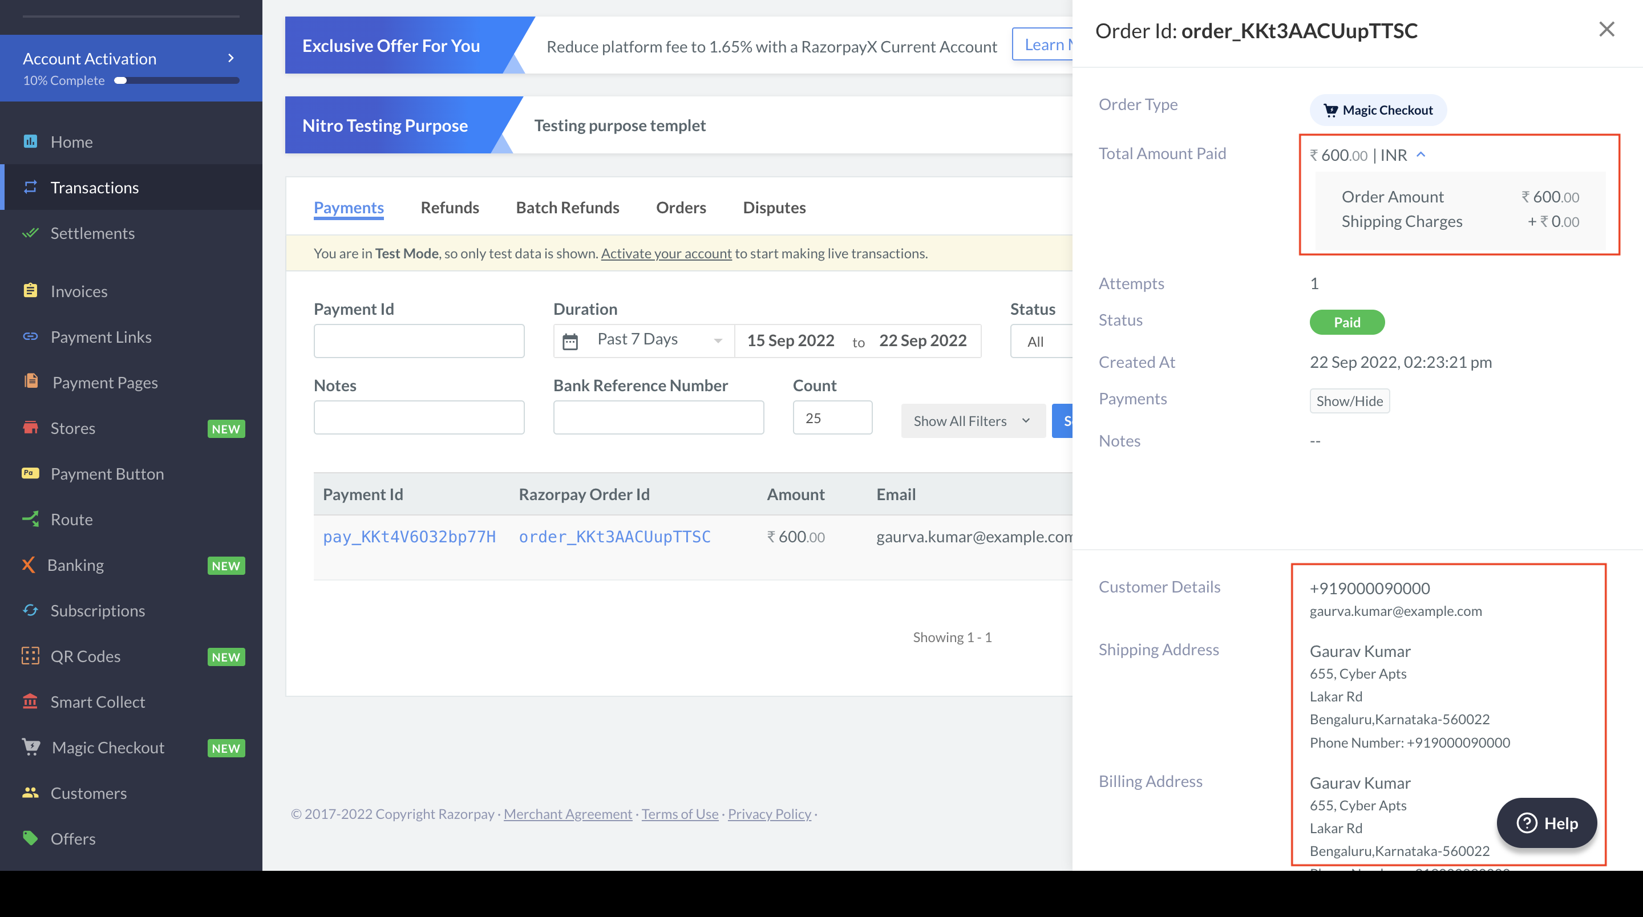Click the Transactions sidebar icon
1643x917 pixels.
pyautogui.click(x=30, y=187)
